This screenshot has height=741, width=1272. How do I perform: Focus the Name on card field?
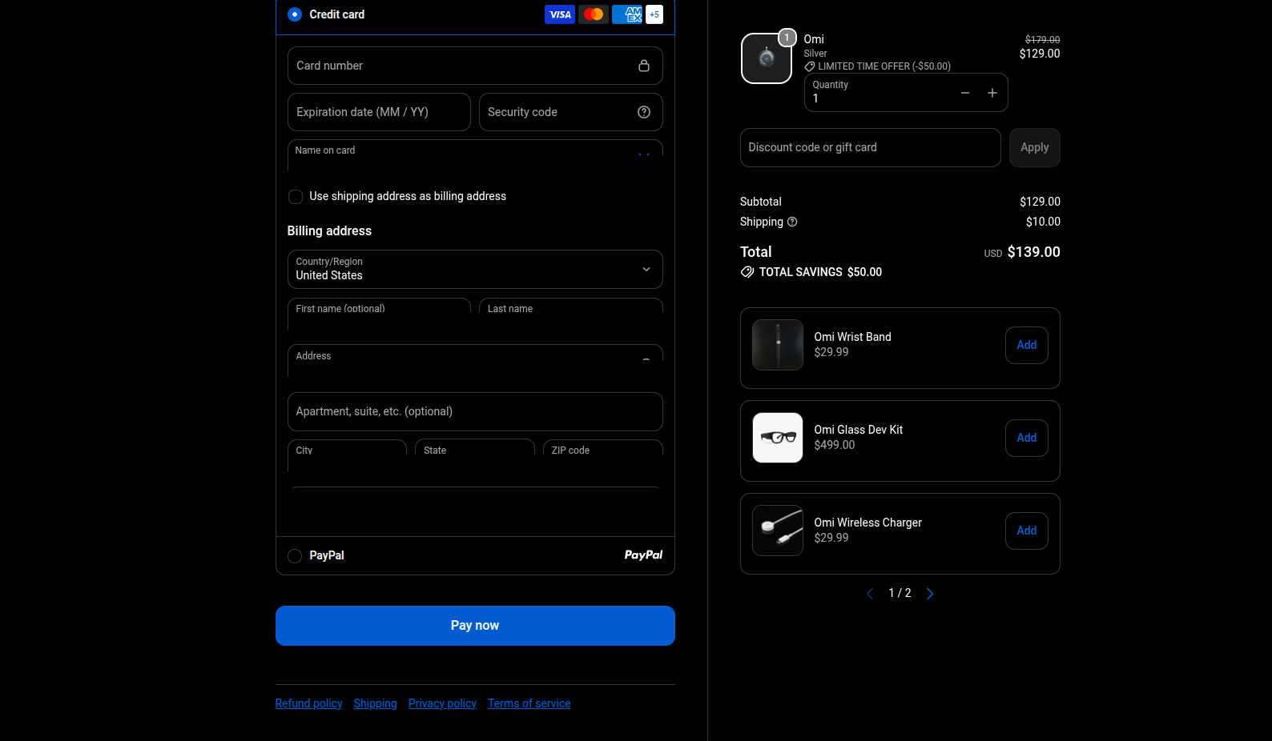(x=475, y=156)
